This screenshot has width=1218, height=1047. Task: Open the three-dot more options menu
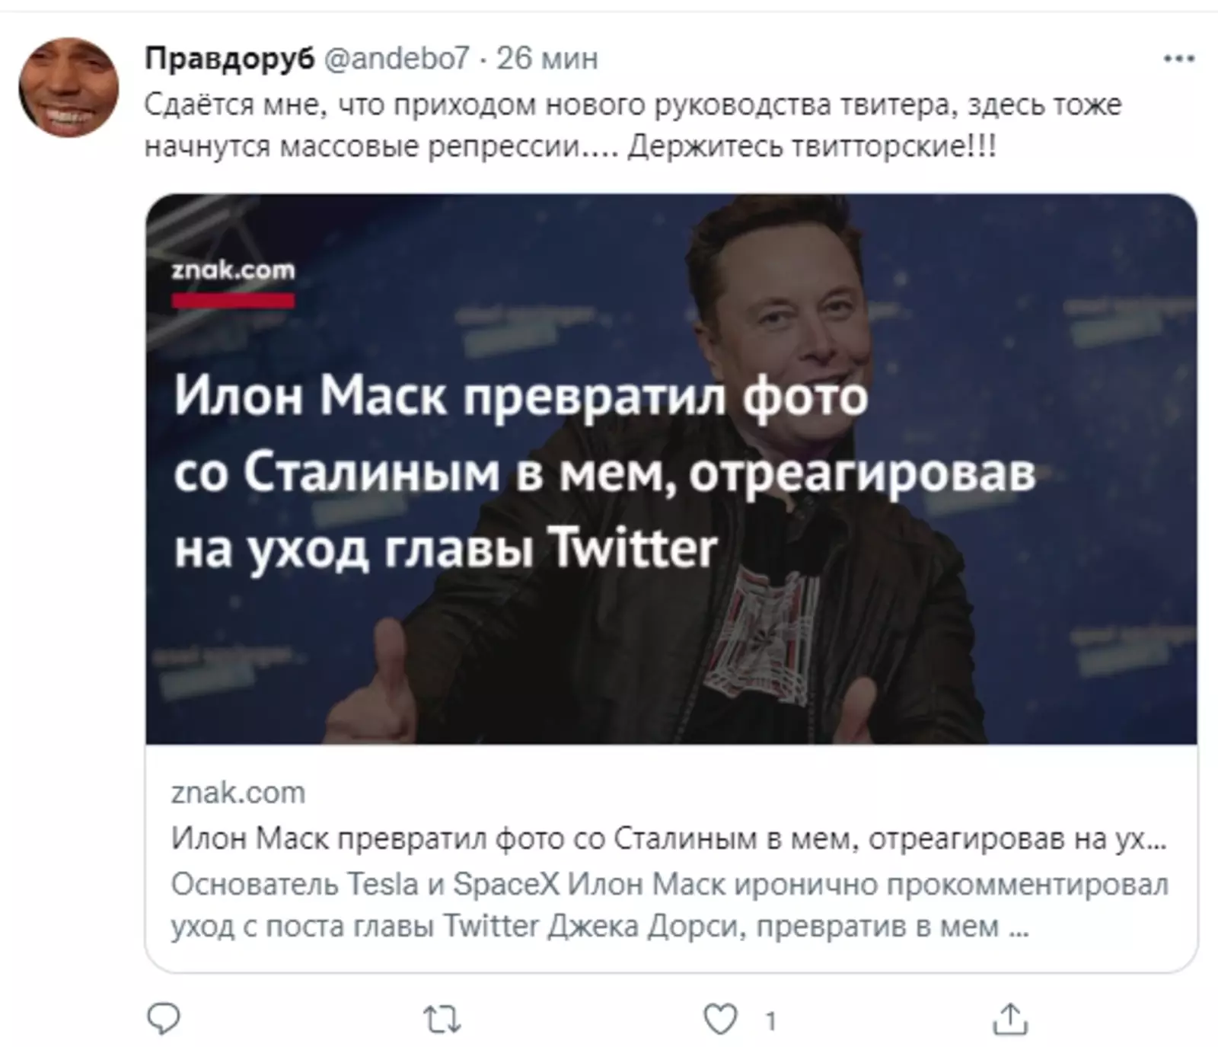click(1178, 59)
